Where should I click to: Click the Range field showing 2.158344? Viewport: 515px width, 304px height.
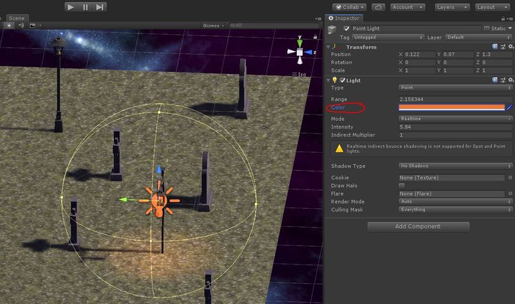455,99
